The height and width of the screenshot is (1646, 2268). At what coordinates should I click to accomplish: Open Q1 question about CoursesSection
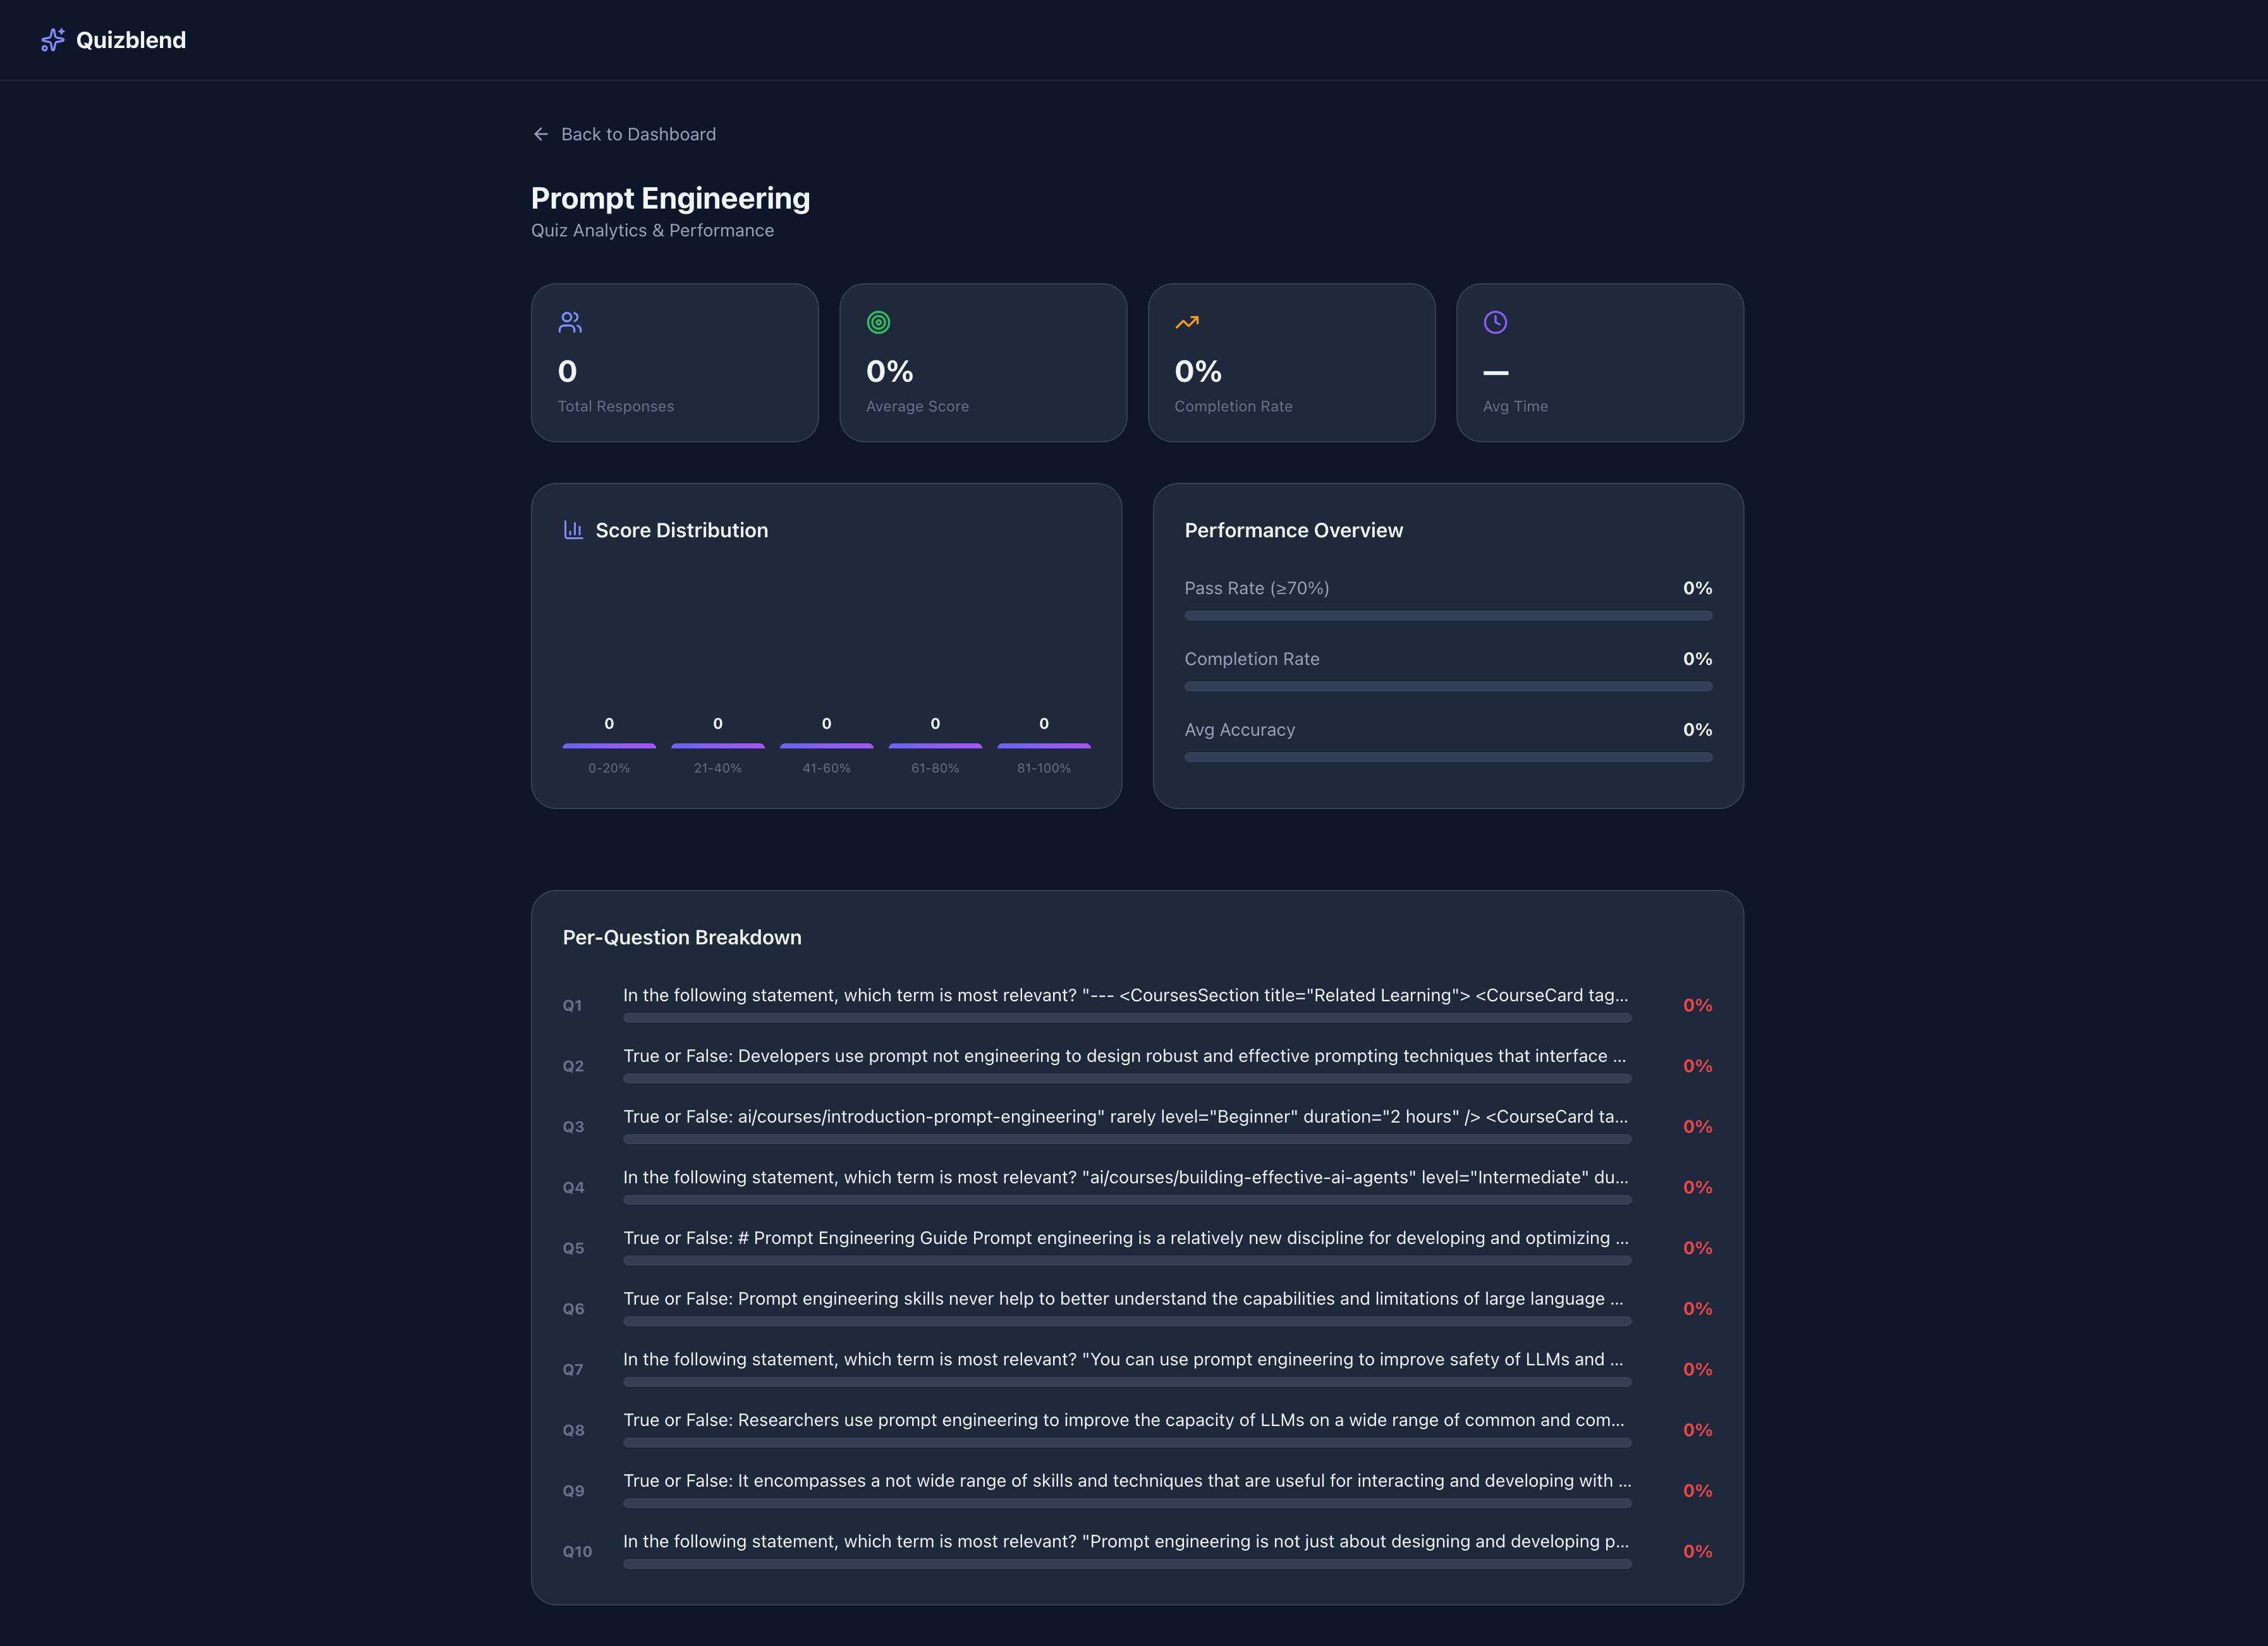[x=1125, y=996]
